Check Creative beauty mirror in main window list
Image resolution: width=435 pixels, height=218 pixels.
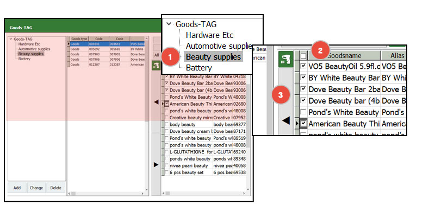pyautogui.click(x=167, y=118)
